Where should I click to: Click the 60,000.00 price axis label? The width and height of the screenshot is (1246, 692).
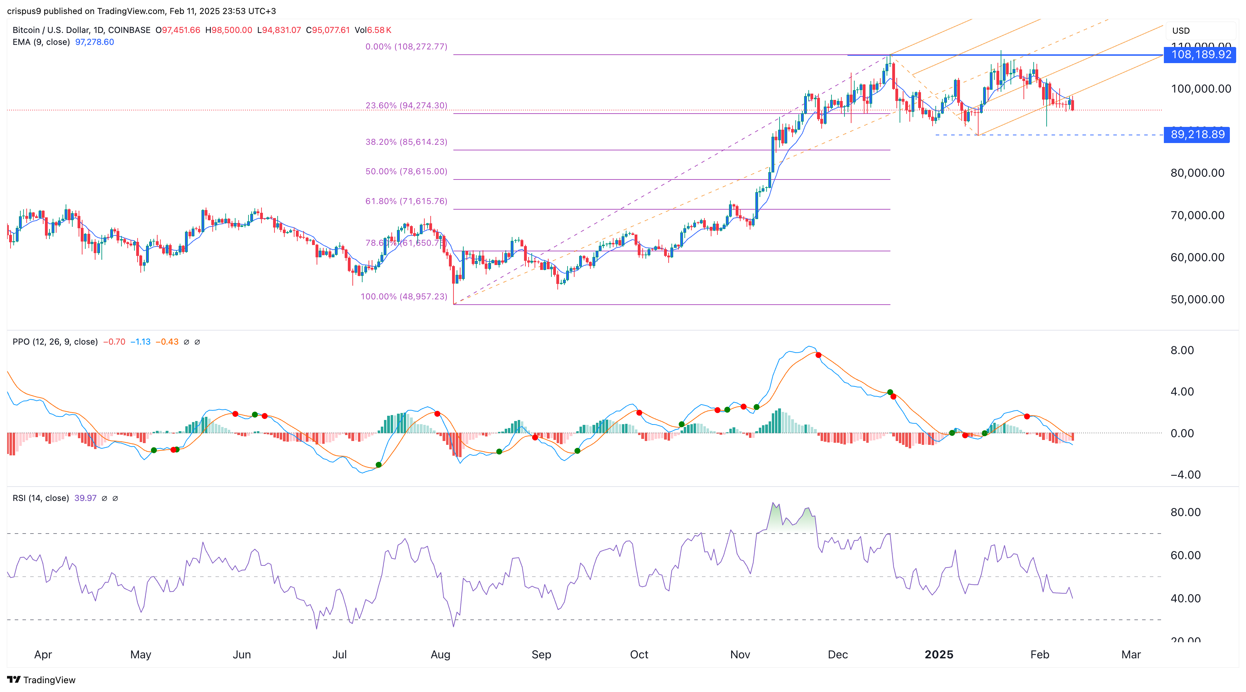click(x=1198, y=257)
